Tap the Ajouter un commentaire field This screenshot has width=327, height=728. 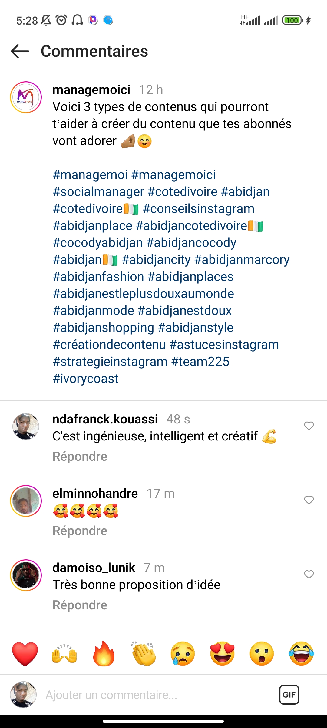tap(151, 695)
